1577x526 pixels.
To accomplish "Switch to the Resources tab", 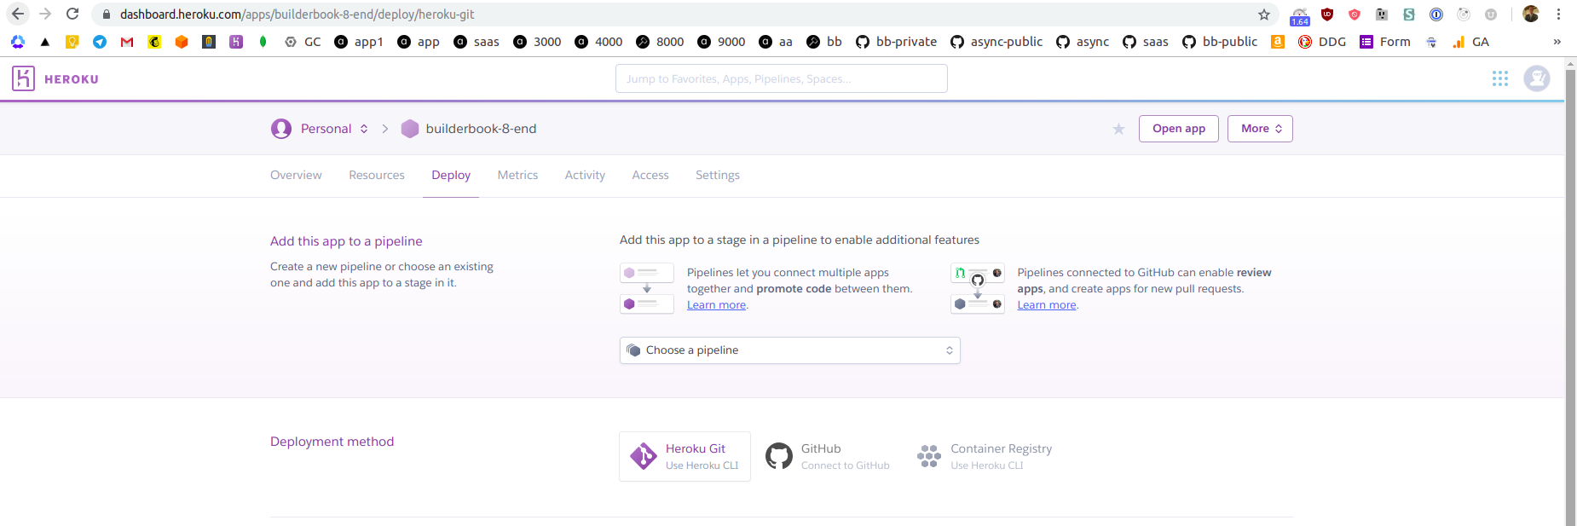I will tap(377, 175).
